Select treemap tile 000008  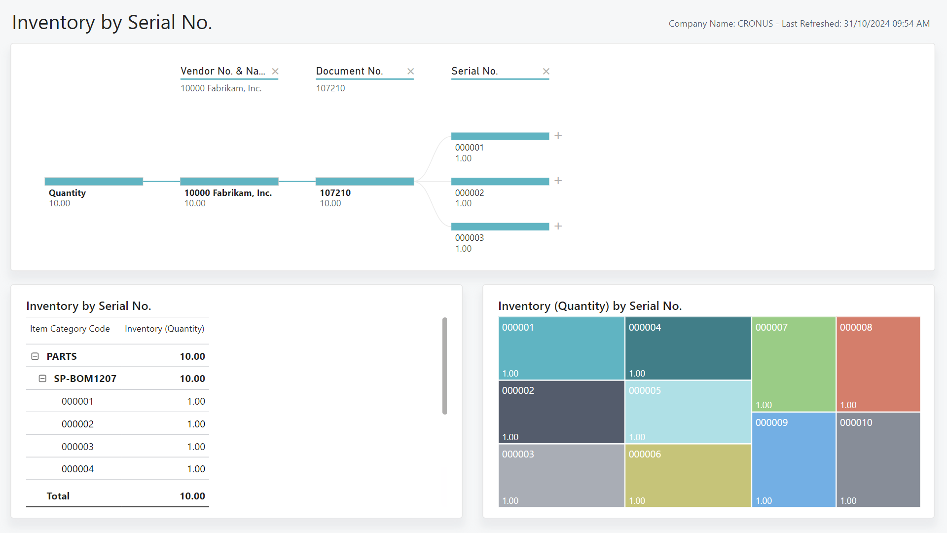pos(878,364)
